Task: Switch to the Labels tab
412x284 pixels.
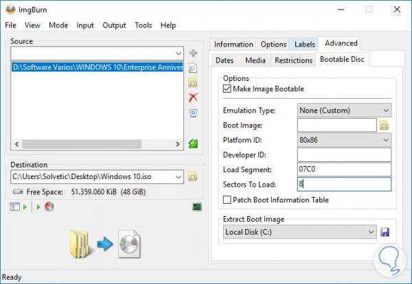Action: click(x=304, y=45)
